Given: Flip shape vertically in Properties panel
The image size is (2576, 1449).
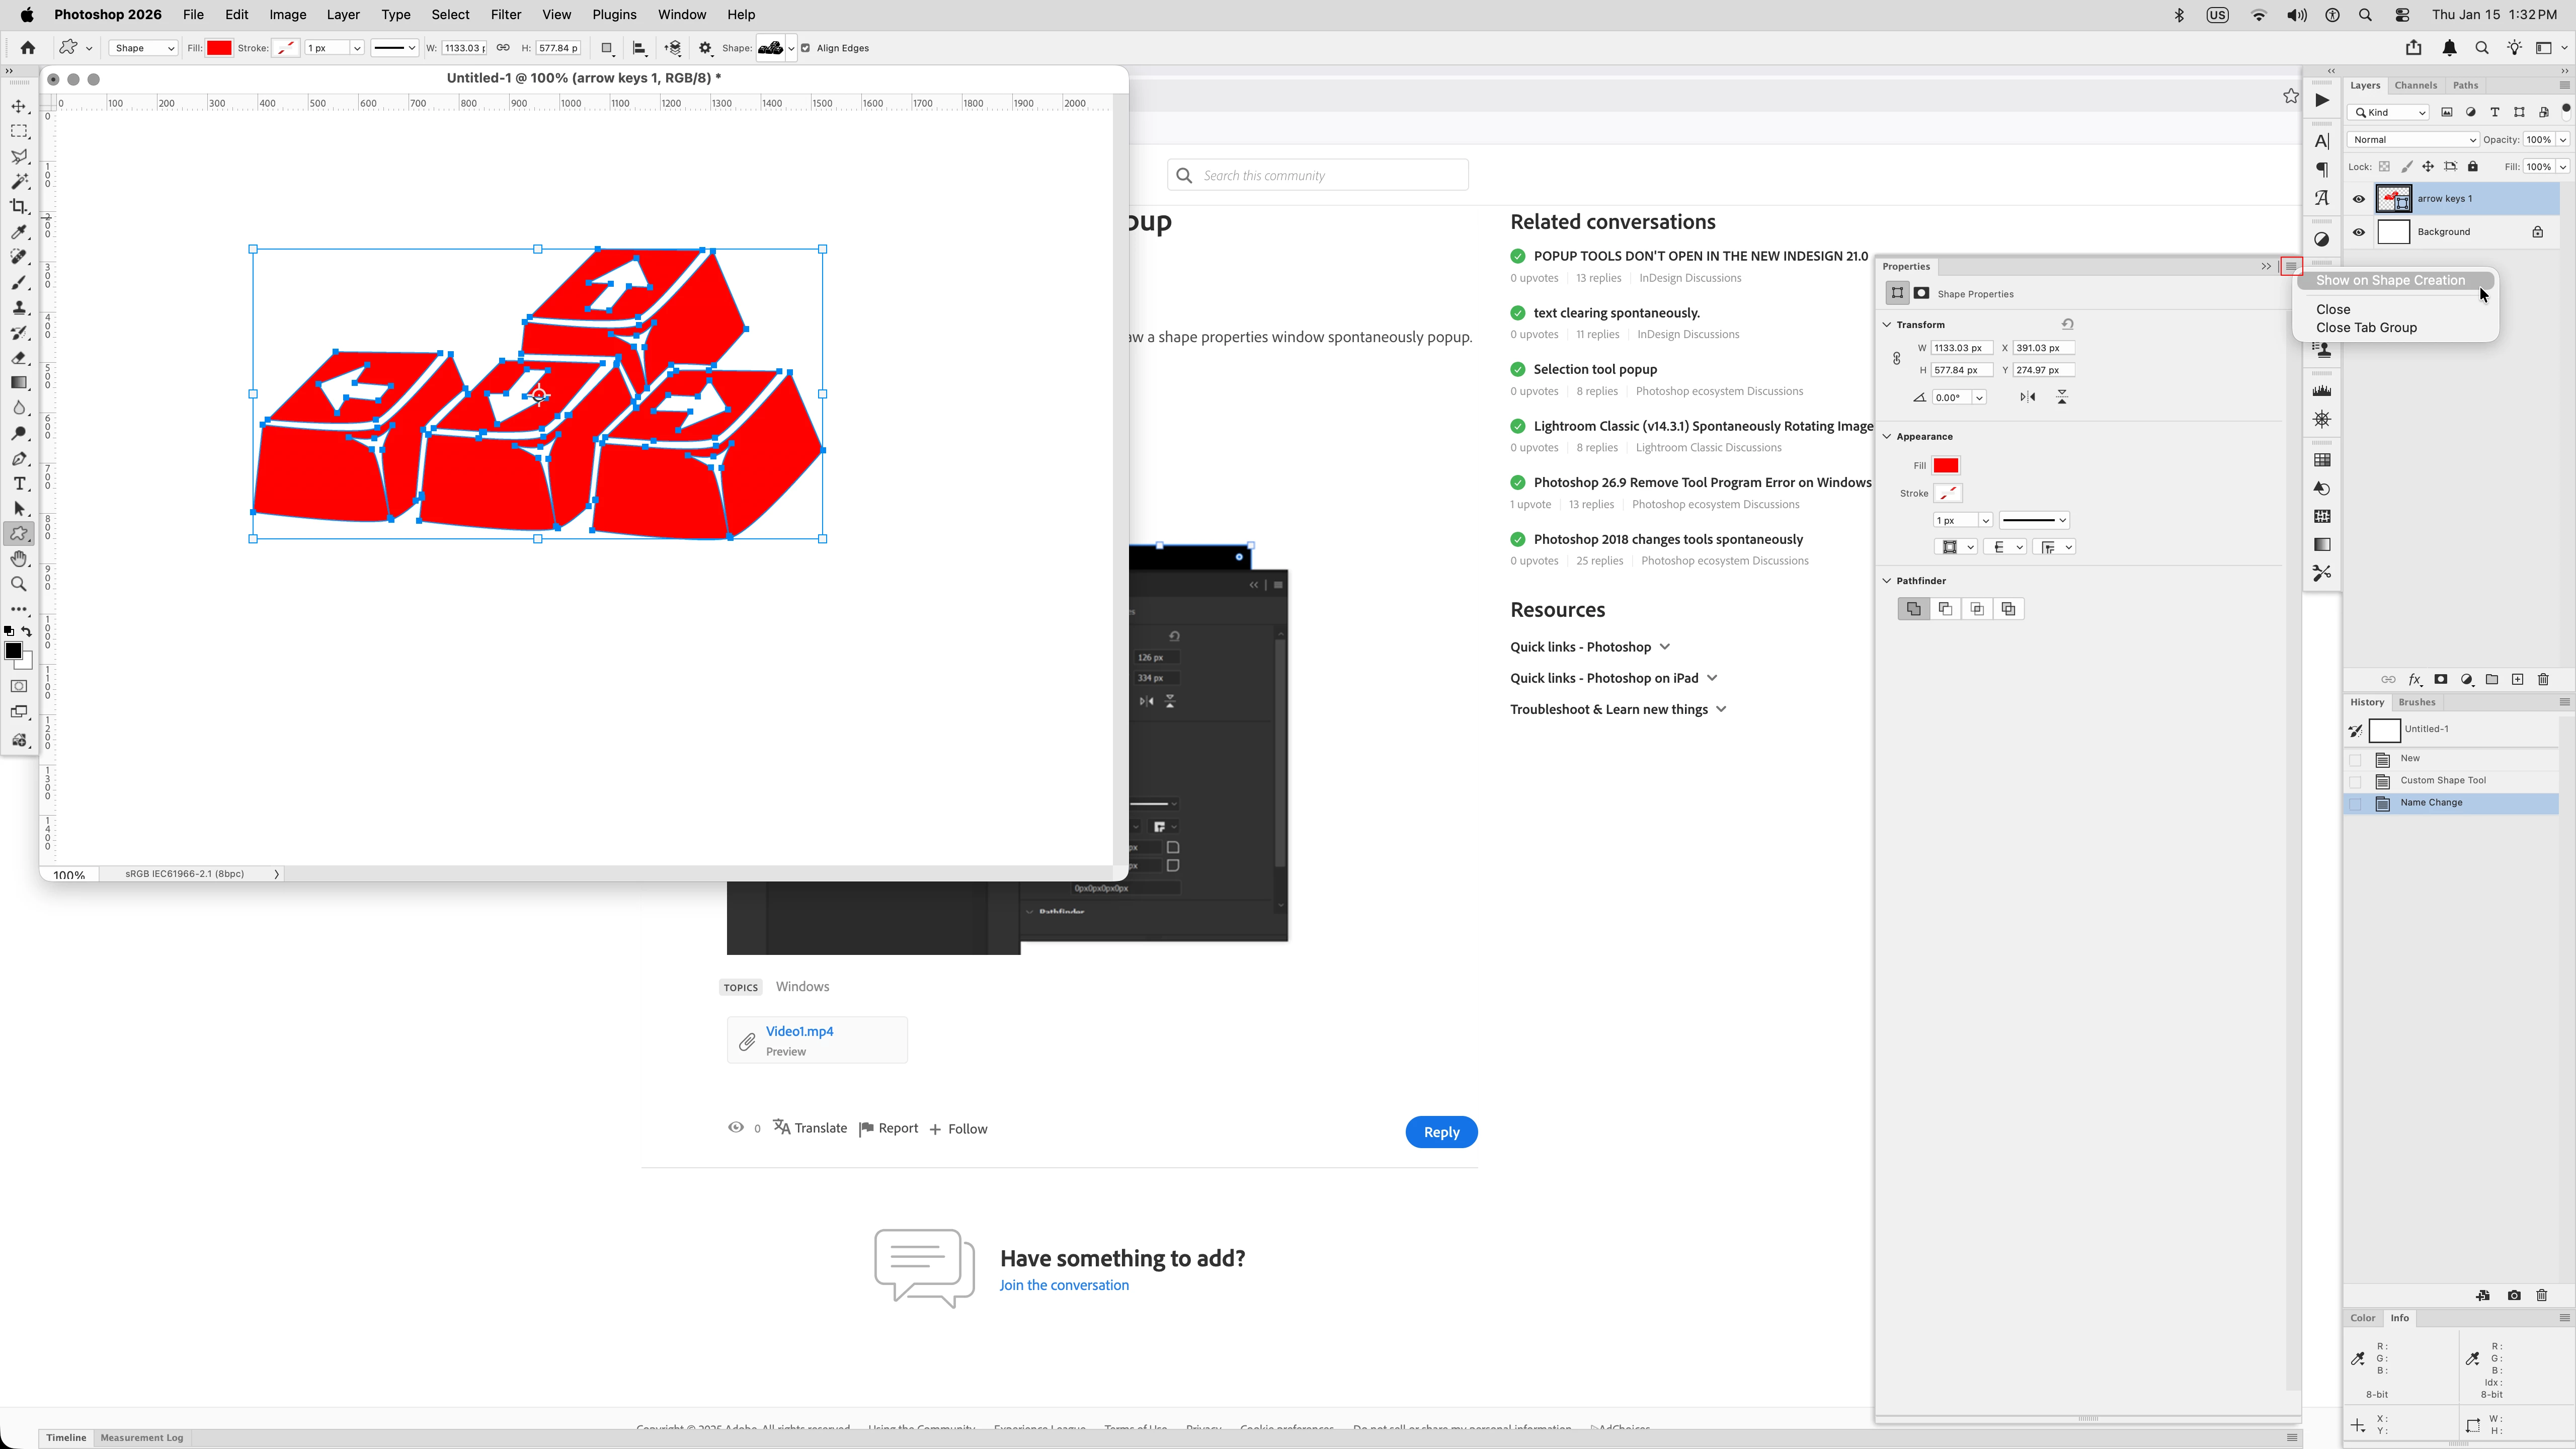Looking at the screenshot, I should (x=2062, y=398).
